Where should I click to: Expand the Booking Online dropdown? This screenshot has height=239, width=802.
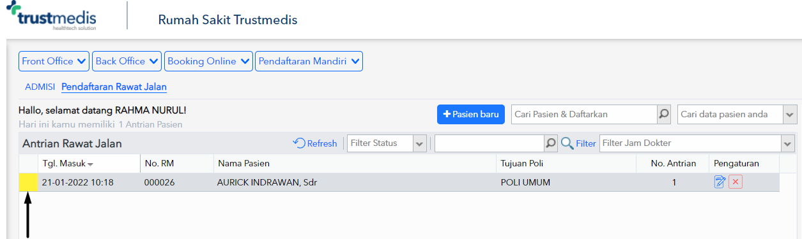point(209,61)
